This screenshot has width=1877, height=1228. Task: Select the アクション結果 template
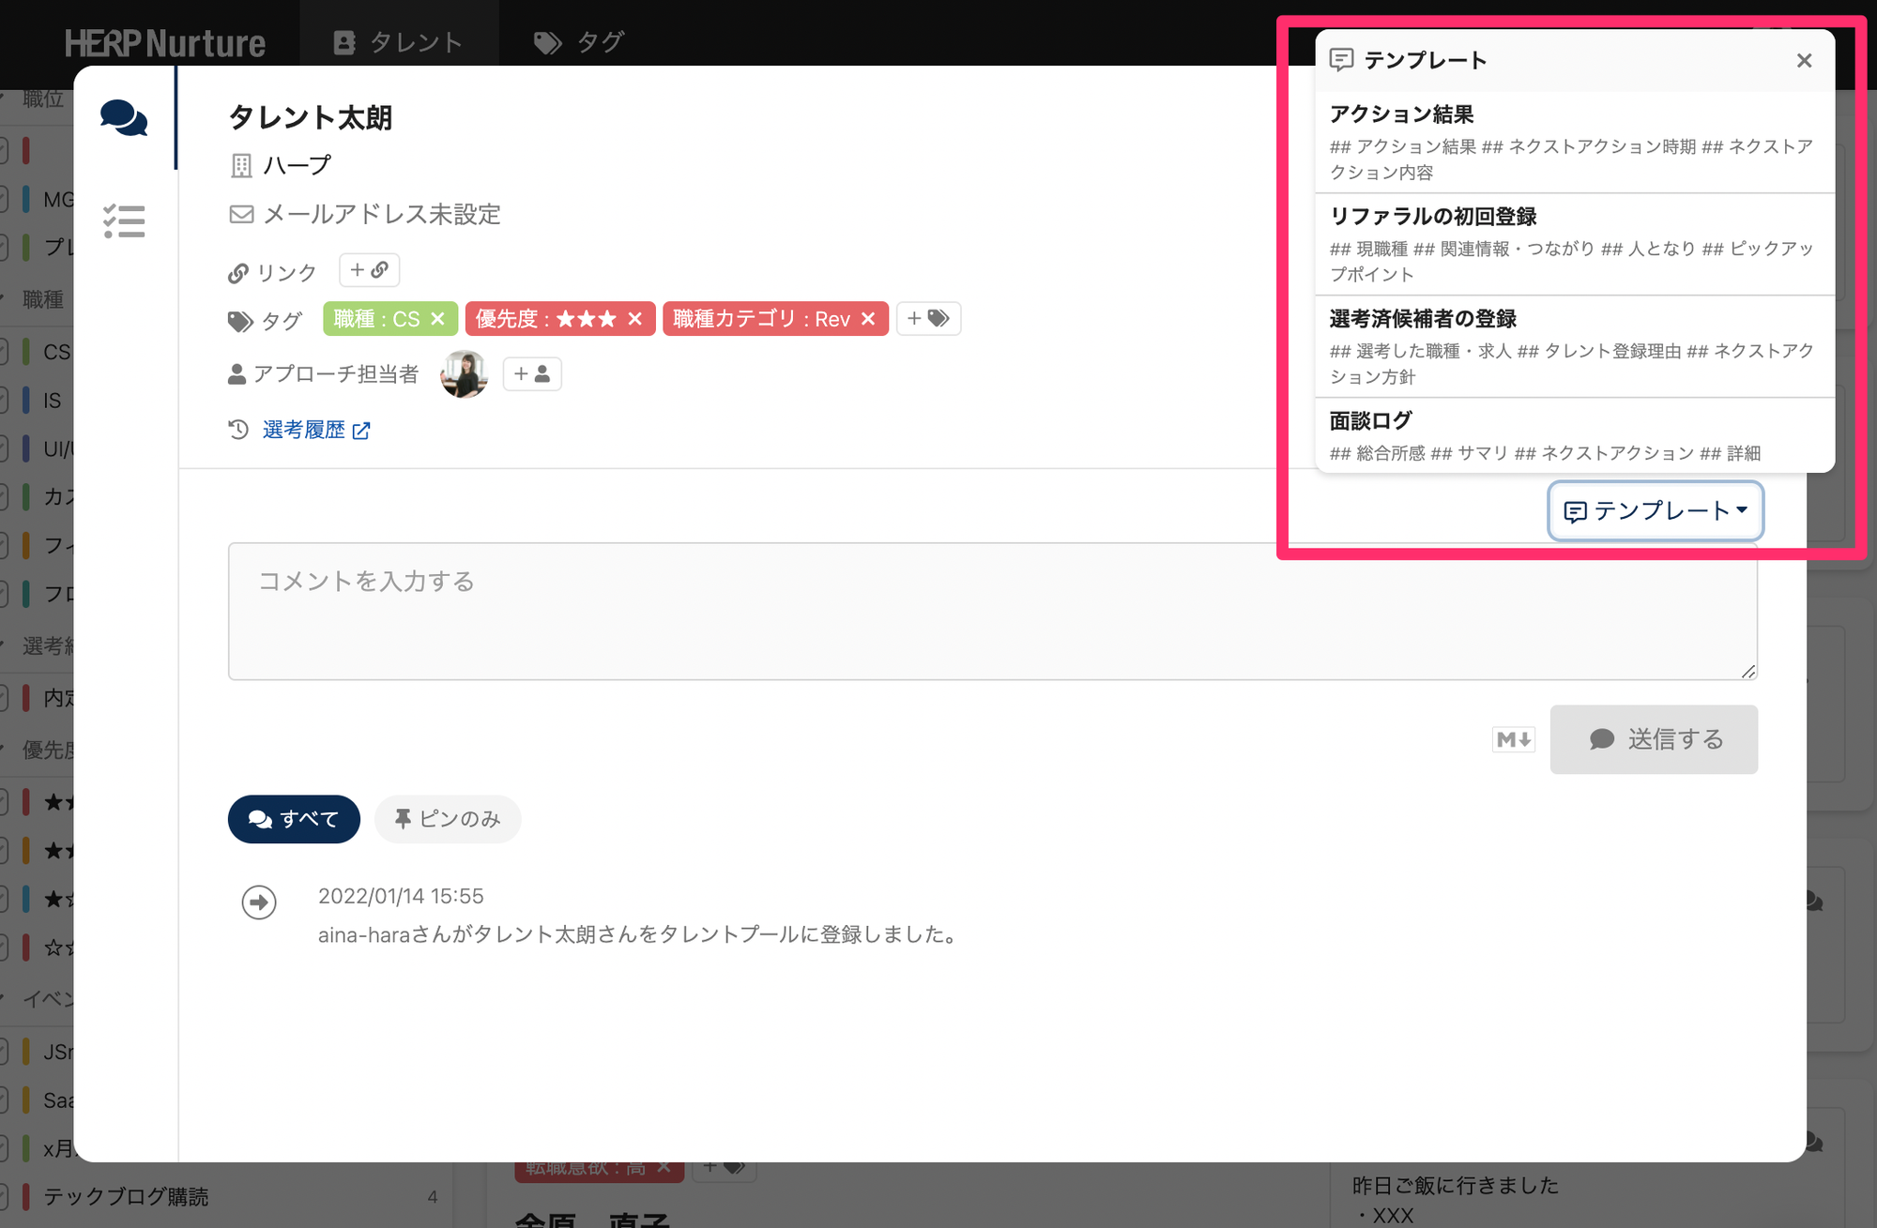point(1574,143)
